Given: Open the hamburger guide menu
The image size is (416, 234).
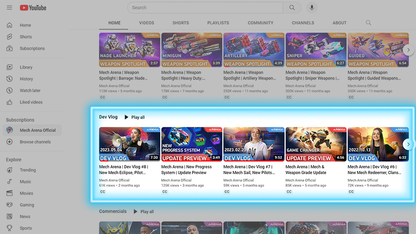Looking at the screenshot, I should tap(9, 8).
